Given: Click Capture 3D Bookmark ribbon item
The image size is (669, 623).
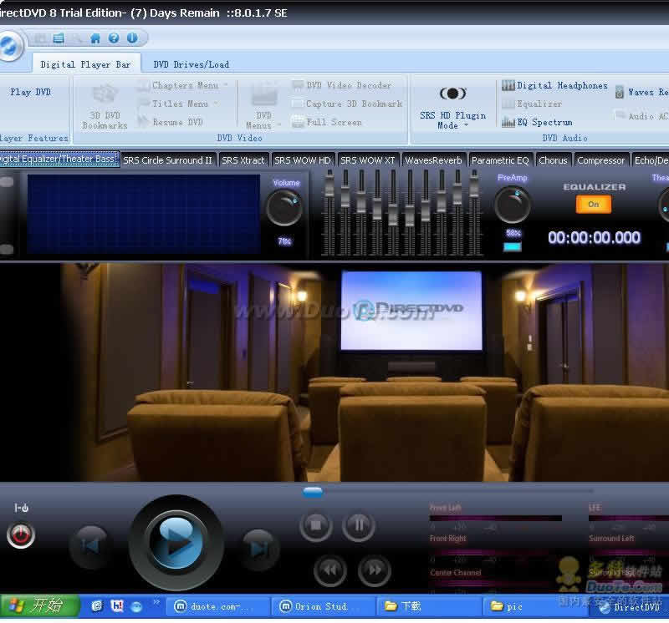Looking at the screenshot, I should pyautogui.click(x=347, y=104).
